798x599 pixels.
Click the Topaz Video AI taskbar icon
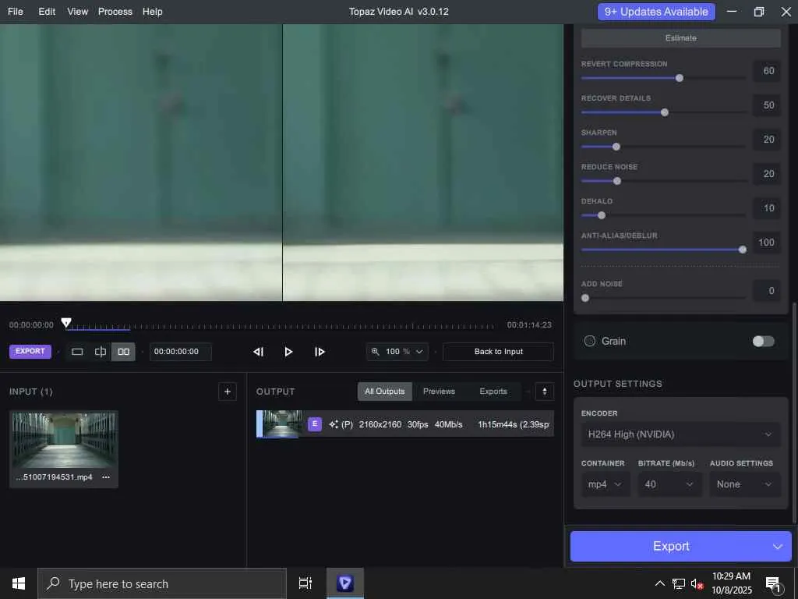coord(345,583)
